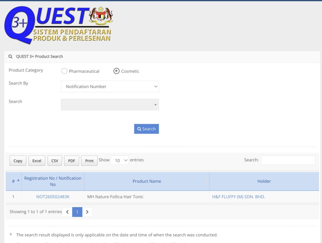Copy table results with Copy button
This screenshot has width=322, height=243.
18,161
